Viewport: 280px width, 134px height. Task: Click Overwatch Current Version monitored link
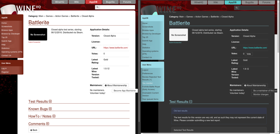pyautogui.click(x=150, y=94)
